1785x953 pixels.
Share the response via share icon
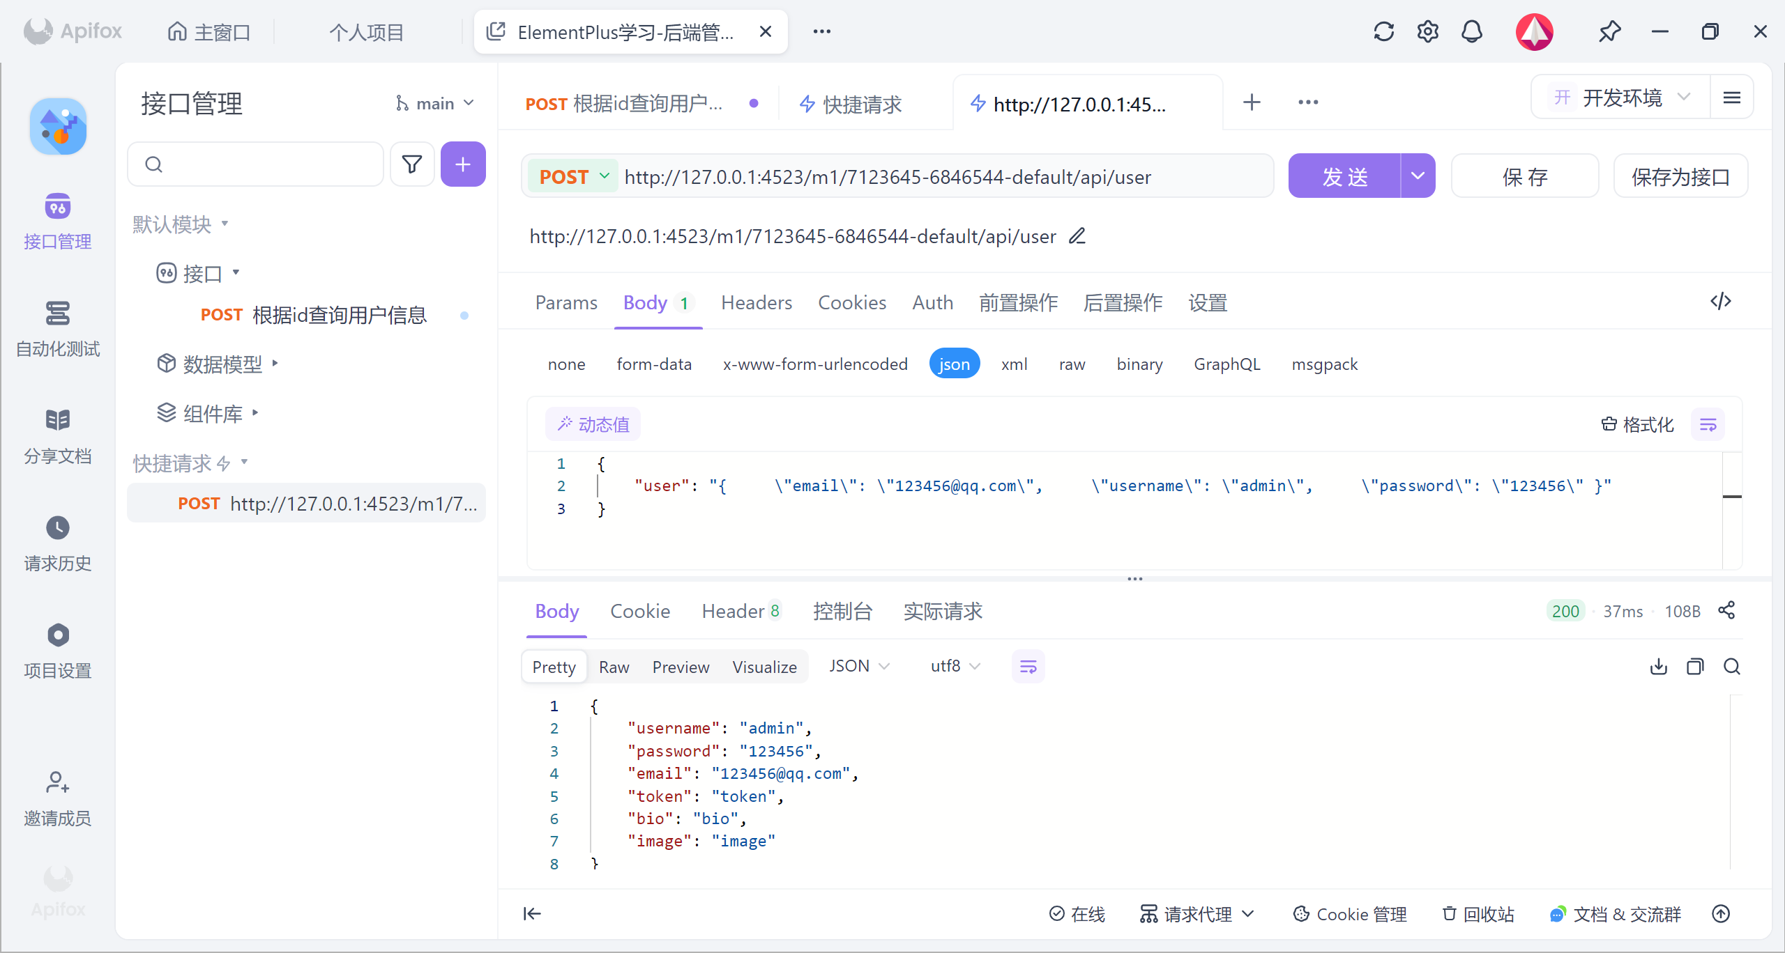click(1726, 610)
